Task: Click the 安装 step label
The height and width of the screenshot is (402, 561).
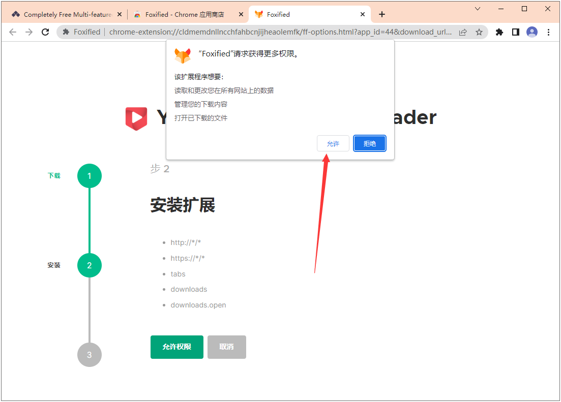Action: point(54,265)
